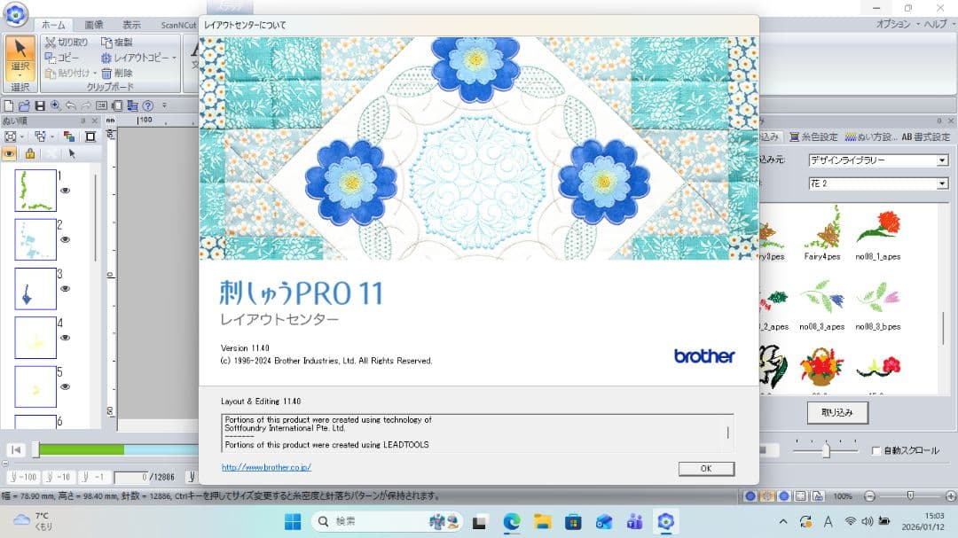958x538 pixels.
Task: Open the デザインライブラリー dropdown
Action: (944, 160)
